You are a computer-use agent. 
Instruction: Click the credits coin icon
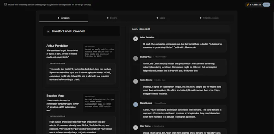[x=248, y=5]
